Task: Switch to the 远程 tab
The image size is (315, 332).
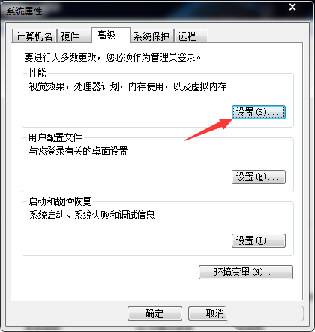Action: [x=191, y=36]
